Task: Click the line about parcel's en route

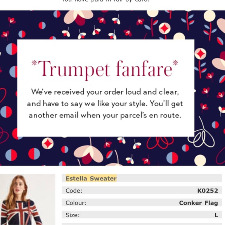Action: coord(105,115)
